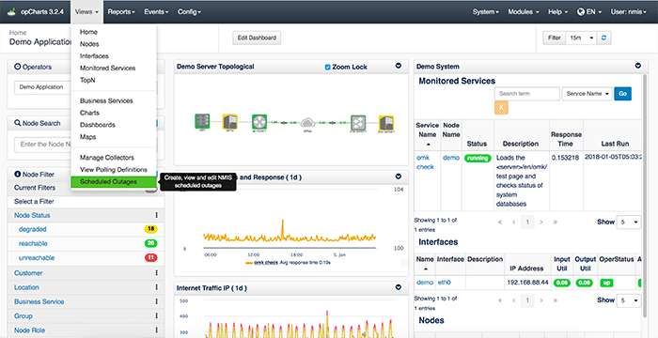This screenshot has width=658, height=338.
Task: Collapse the Demo Server Topological panel chevron
Action: [x=399, y=67]
